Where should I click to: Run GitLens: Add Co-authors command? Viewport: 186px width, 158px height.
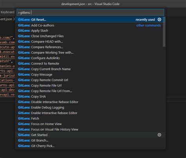(89, 25)
